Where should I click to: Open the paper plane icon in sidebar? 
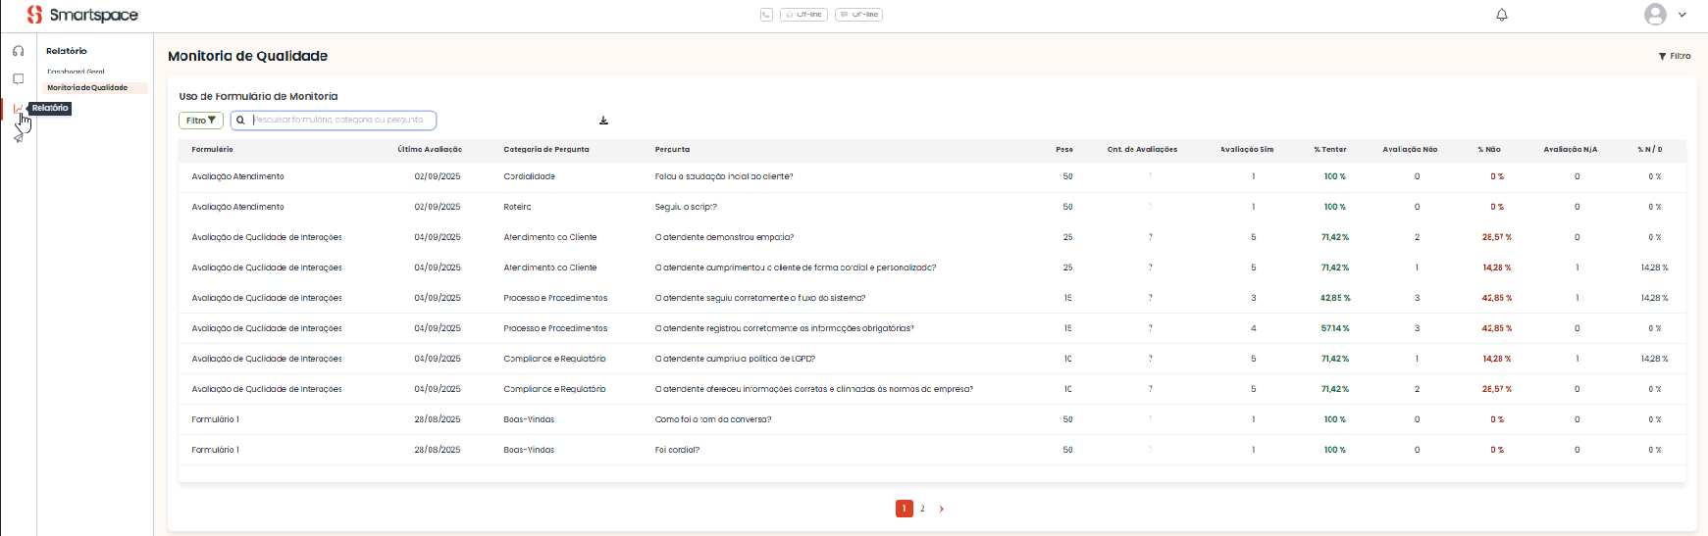pos(18,138)
